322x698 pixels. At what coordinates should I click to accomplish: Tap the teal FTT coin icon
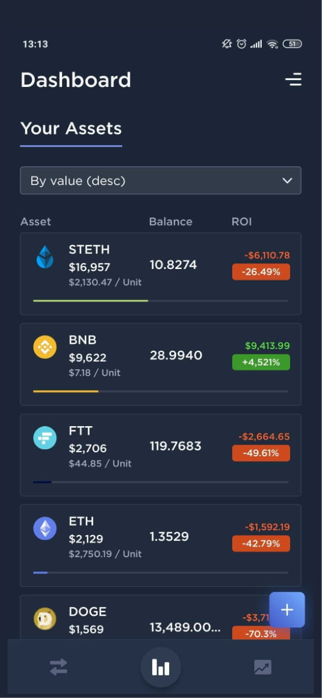coord(45,438)
